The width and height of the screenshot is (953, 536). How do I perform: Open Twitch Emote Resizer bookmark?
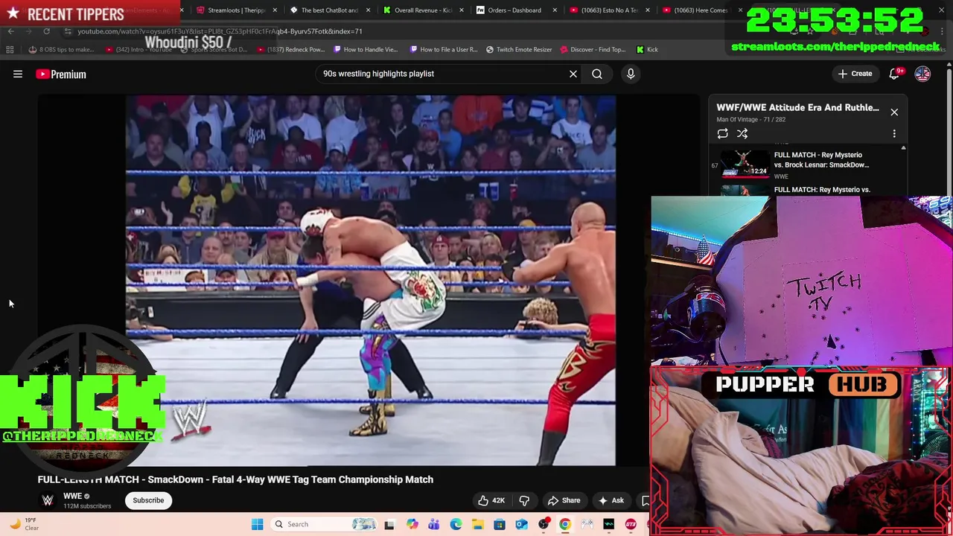[x=519, y=49]
